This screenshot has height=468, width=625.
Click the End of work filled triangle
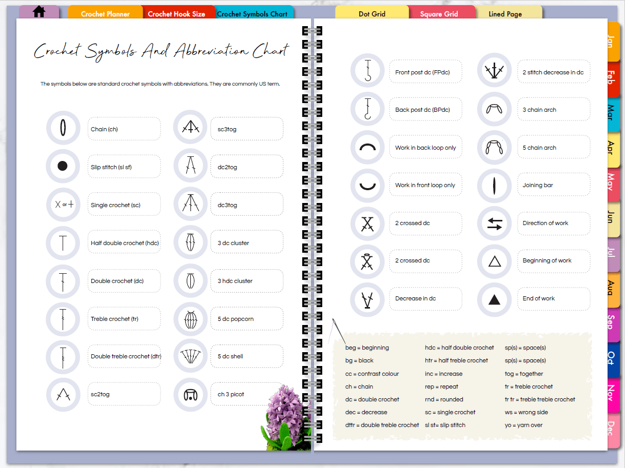(494, 299)
